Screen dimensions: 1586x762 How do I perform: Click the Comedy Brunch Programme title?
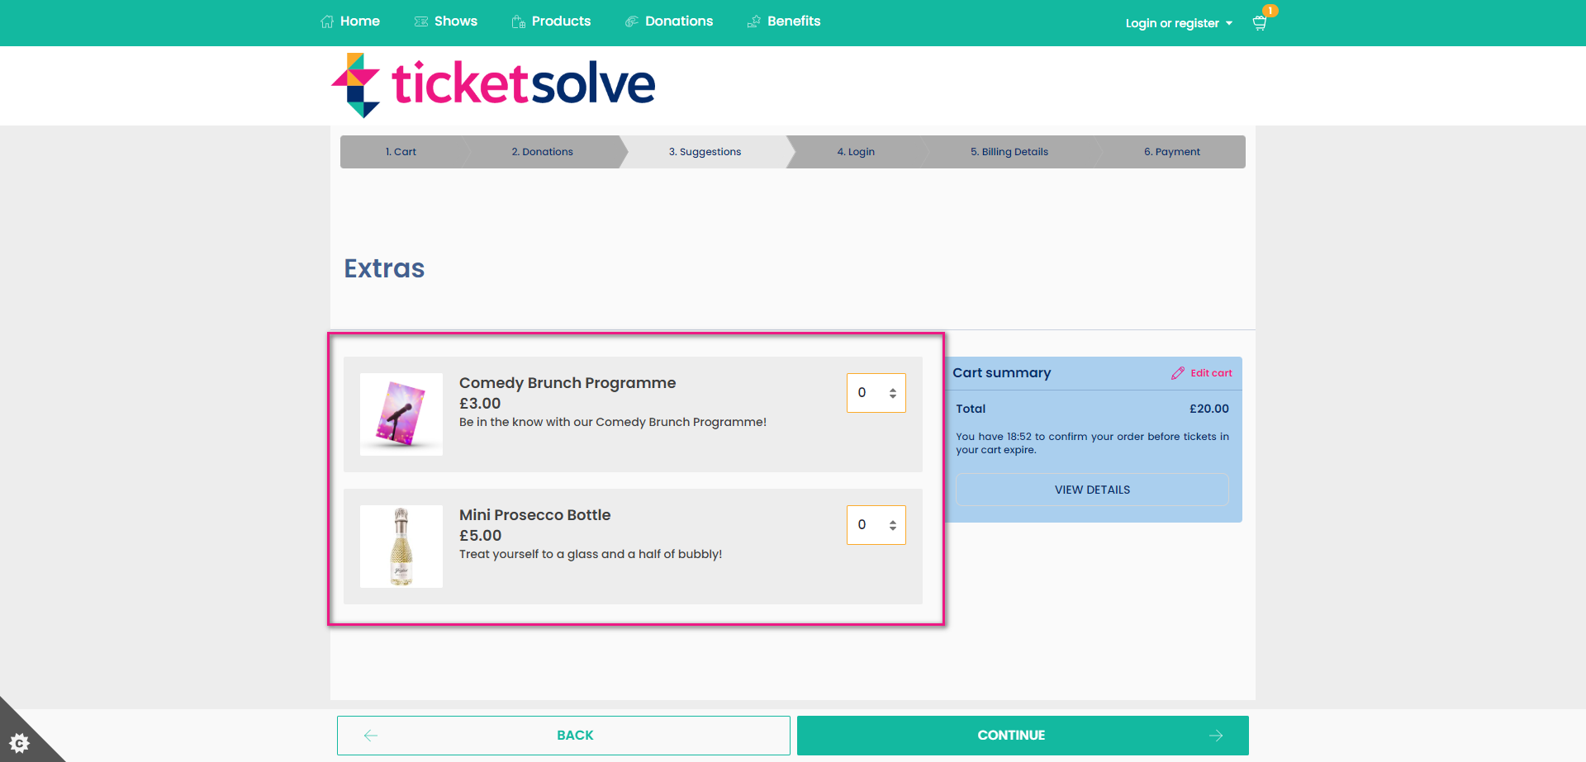coord(567,383)
